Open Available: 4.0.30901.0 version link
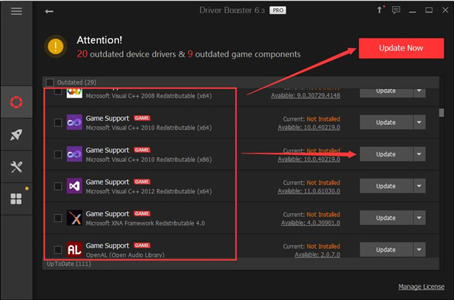The width and height of the screenshot is (454, 300). 310,223
